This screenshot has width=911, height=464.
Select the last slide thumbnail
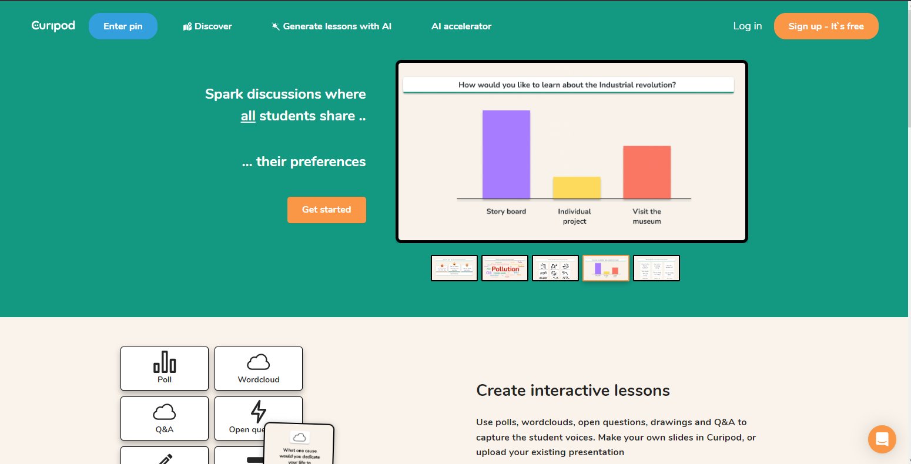[x=657, y=268]
